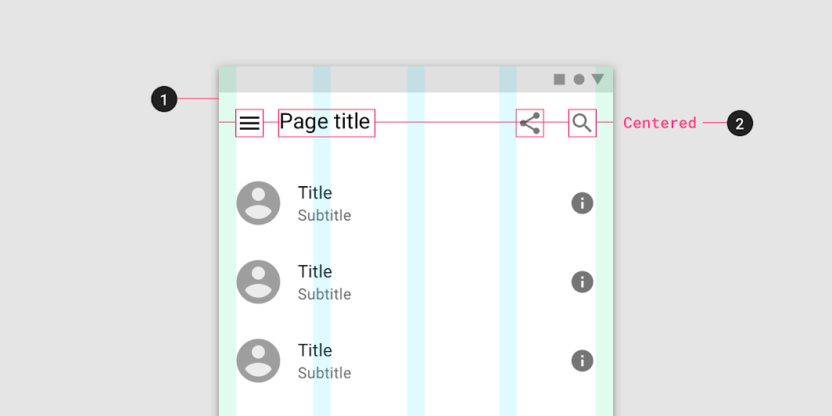
Task: Click the second list item's info icon
Action: point(582,282)
